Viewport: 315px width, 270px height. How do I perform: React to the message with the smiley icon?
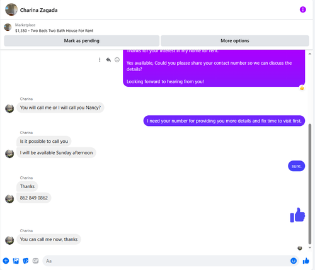click(x=117, y=60)
